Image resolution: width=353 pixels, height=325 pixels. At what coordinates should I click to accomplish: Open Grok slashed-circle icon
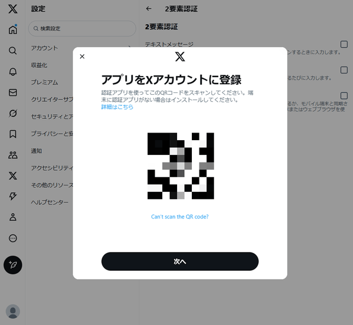(x=13, y=113)
